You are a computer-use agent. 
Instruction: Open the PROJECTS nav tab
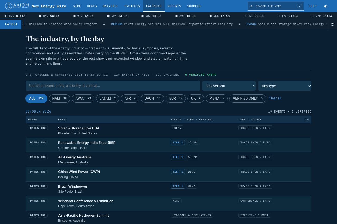point(132,6)
